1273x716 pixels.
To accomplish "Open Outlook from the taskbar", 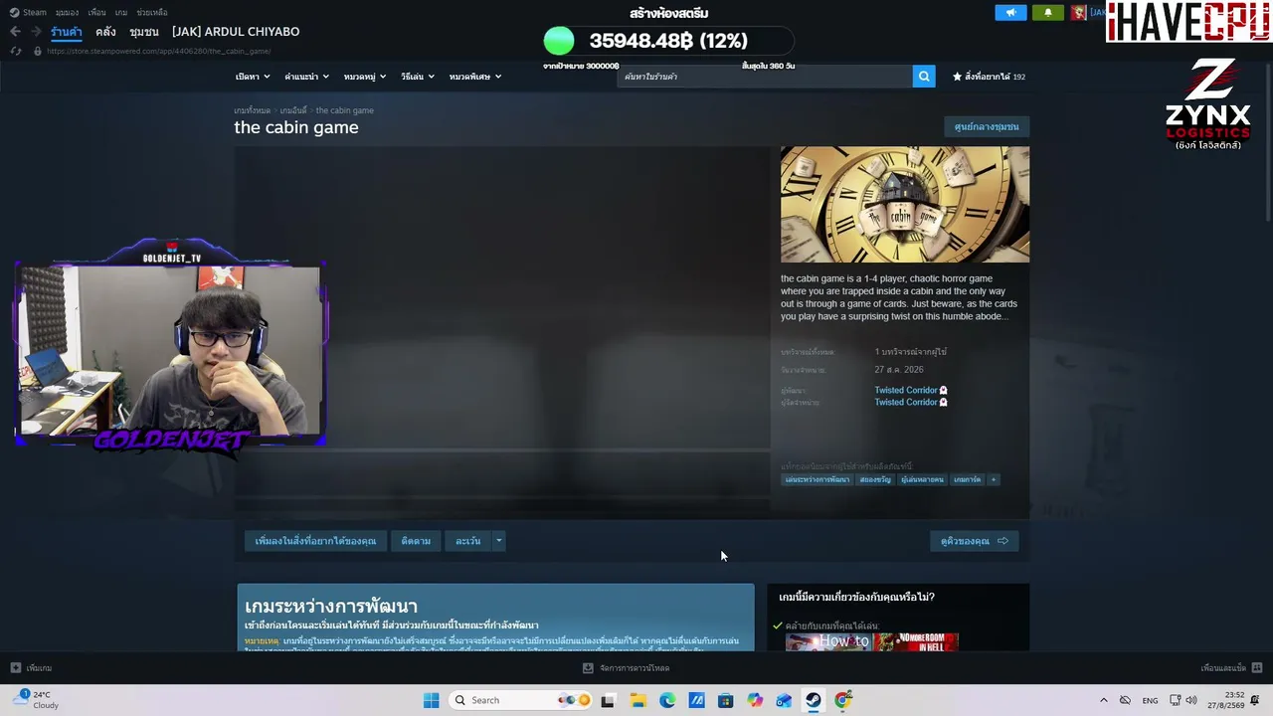I will (x=785, y=700).
